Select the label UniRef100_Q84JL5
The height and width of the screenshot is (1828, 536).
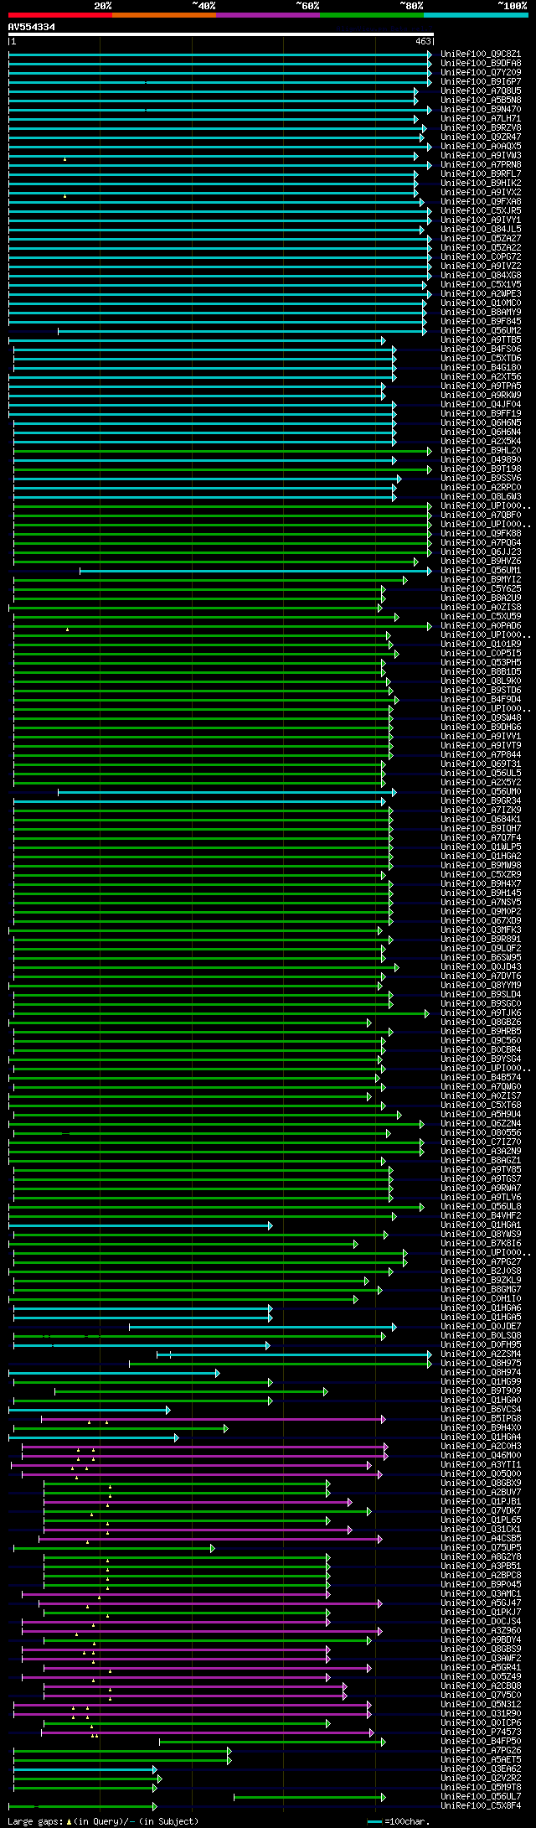click(x=481, y=230)
